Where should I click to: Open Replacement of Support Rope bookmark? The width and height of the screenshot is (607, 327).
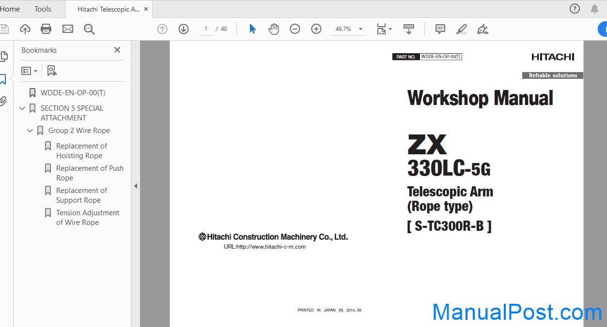point(81,195)
